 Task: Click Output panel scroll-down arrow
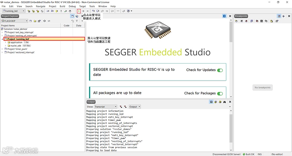click(x=231, y=150)
